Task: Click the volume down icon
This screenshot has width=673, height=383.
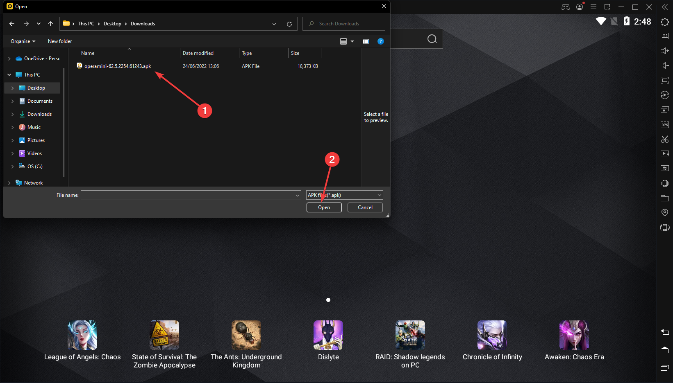Action: coord(665,65)
